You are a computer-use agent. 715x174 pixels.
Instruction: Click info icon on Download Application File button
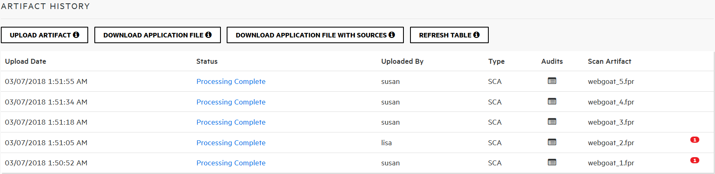pyautogui.click(x=209, y=35)
